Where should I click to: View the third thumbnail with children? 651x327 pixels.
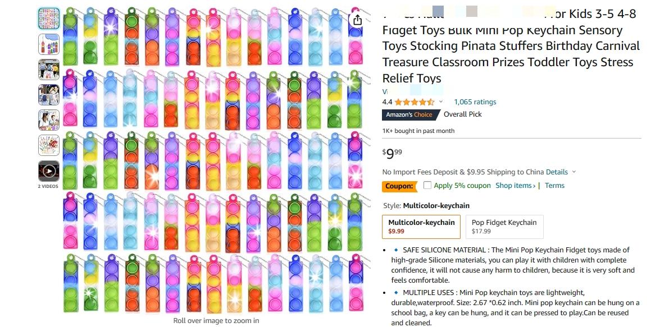click(48, 69)
